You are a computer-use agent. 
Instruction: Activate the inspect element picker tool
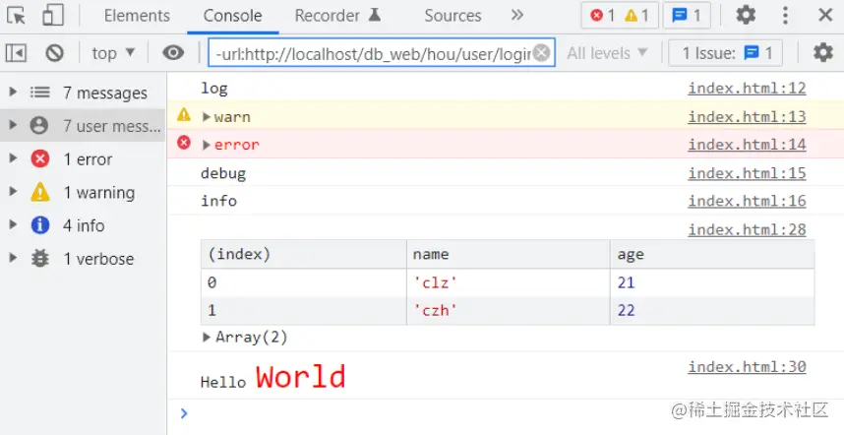pos(16,15)
